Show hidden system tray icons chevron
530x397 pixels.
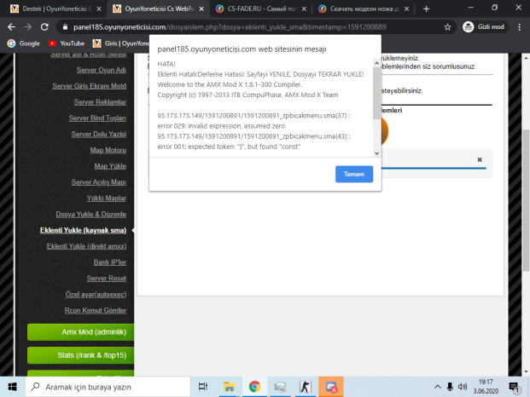[x=437, y=387]
